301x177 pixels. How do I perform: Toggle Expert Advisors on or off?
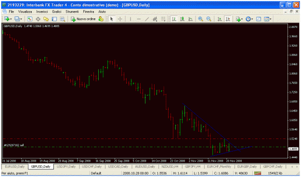click(101, 19)
